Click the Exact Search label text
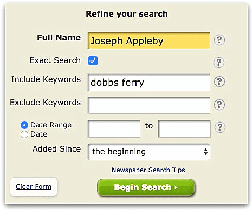 [55, 60]
